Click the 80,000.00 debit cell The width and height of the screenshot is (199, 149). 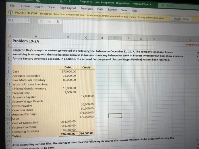point(69,80)
